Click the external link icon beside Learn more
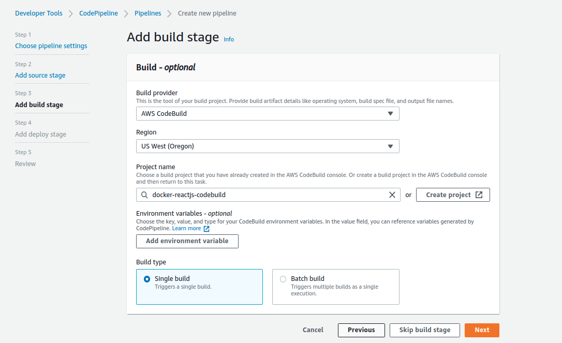This screenshot has width=562, height=343. tap(206, 229)
